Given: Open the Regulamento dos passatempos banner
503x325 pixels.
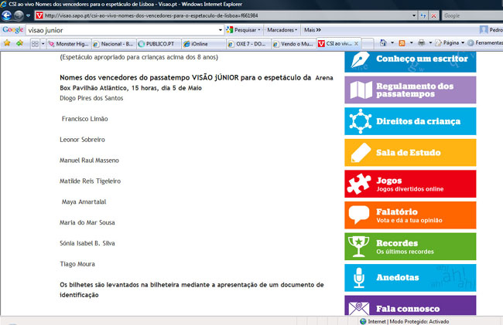Looking at the screenshot, I should [410, 90].
